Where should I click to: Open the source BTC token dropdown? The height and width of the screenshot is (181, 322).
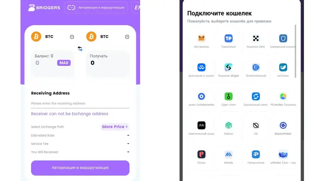pos(72,37)
